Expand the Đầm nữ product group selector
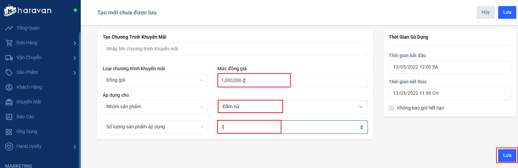 click(x=360, y=107)
